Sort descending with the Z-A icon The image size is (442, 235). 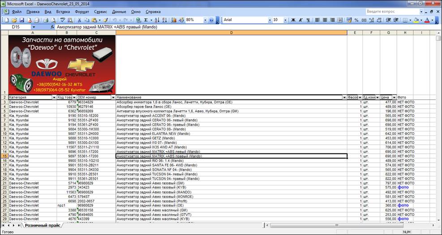point(165,20)
